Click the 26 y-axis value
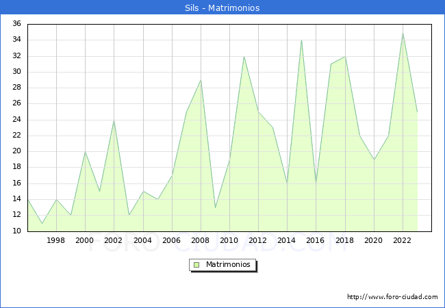This screenshot has width=445, height=308. click(16, 103)
